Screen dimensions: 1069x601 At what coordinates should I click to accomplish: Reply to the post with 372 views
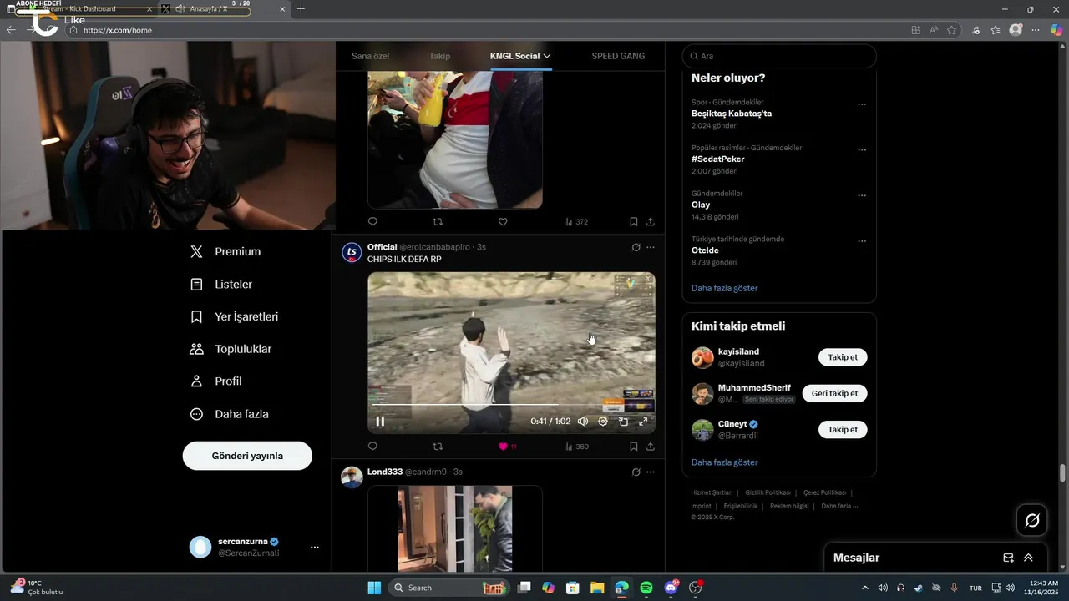click(x=372, y=222)
